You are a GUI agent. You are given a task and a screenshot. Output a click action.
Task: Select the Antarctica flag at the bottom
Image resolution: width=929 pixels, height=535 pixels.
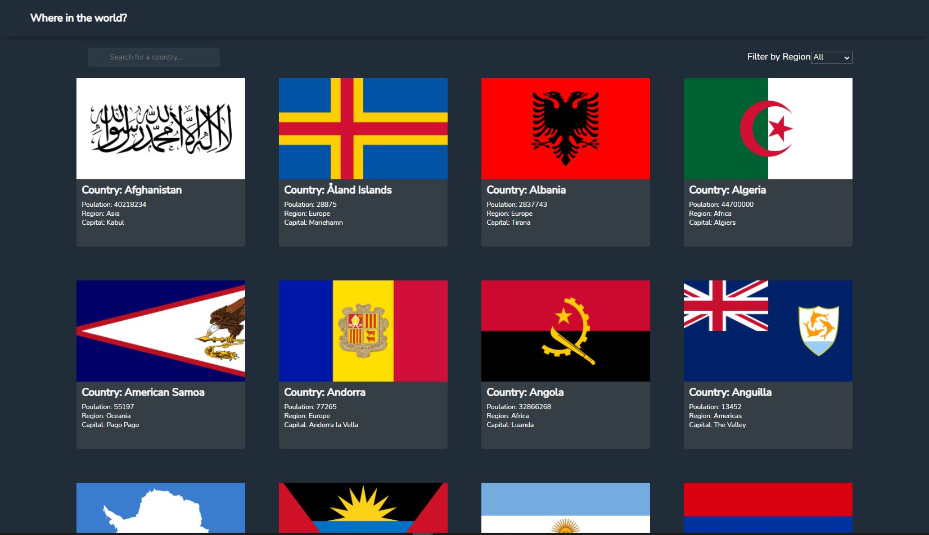pyautogui.click(x=161, y=508)
